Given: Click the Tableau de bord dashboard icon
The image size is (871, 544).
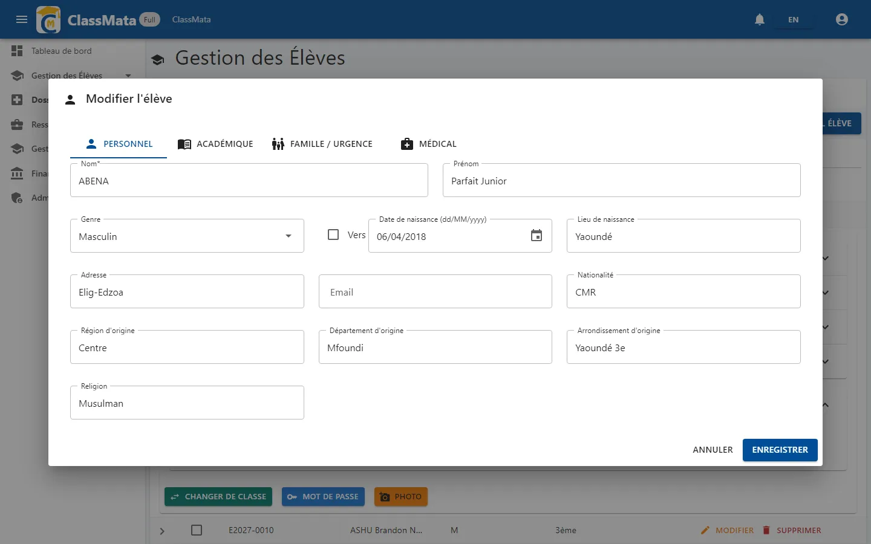Looking at the screenshot, I should point(17,51).
